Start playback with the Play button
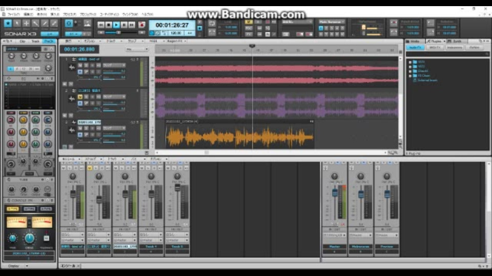This screenshot has width=492, height=276. [x=116, y=25]
